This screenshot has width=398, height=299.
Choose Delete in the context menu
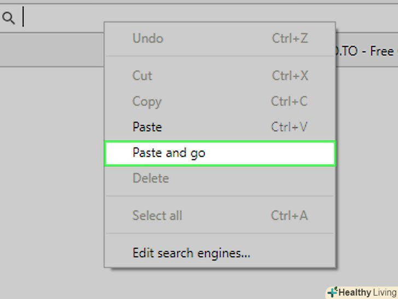coord(150,178)
